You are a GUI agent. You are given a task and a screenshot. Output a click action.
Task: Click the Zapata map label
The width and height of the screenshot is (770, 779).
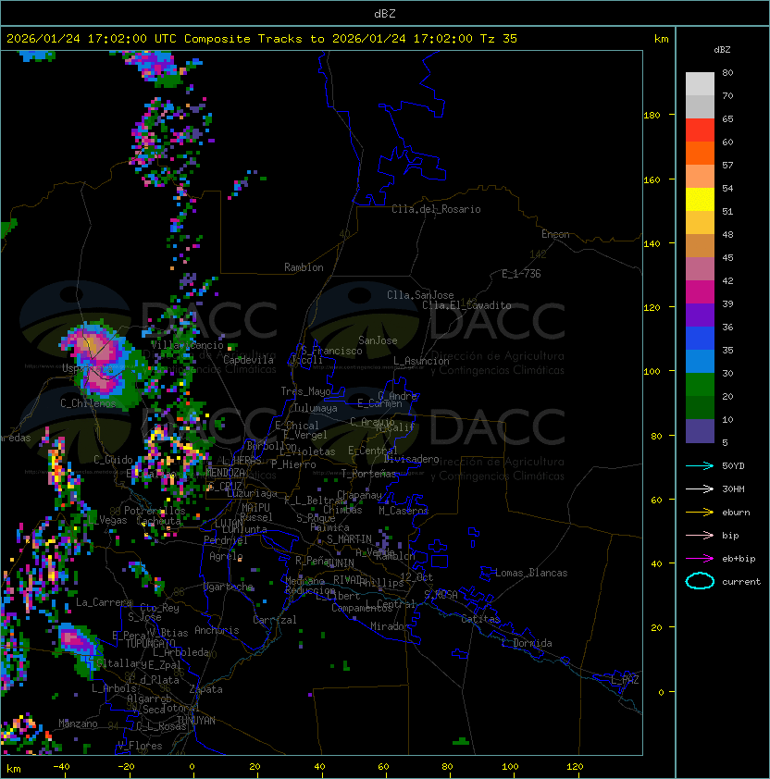point(205,689)
